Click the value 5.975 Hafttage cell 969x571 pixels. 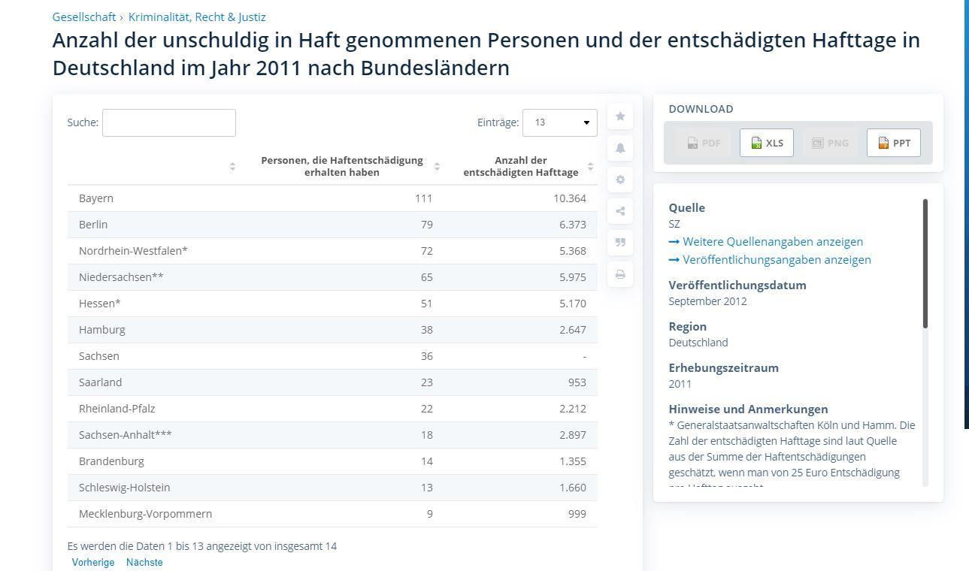click(x=573, y=277)
